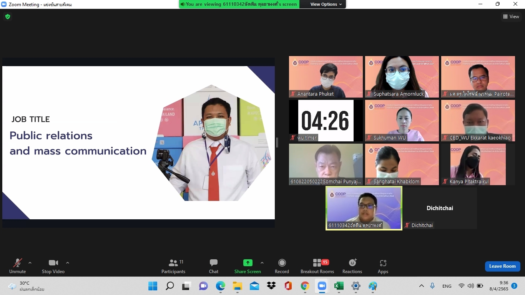Stop Video camera toggle
The image size is (525, 295).
[53, 266]
